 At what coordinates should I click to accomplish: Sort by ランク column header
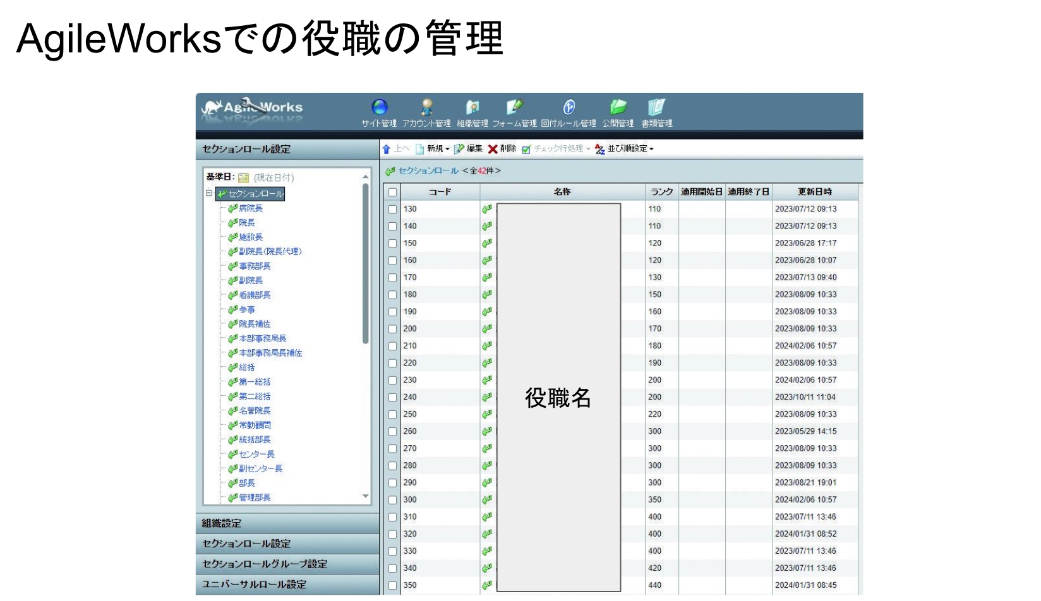662,192
